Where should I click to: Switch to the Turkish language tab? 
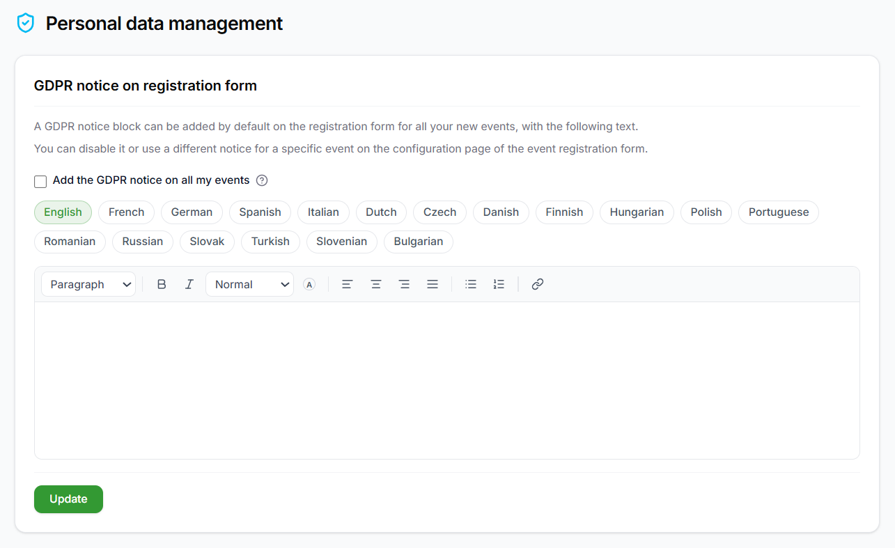pos(270,242)
